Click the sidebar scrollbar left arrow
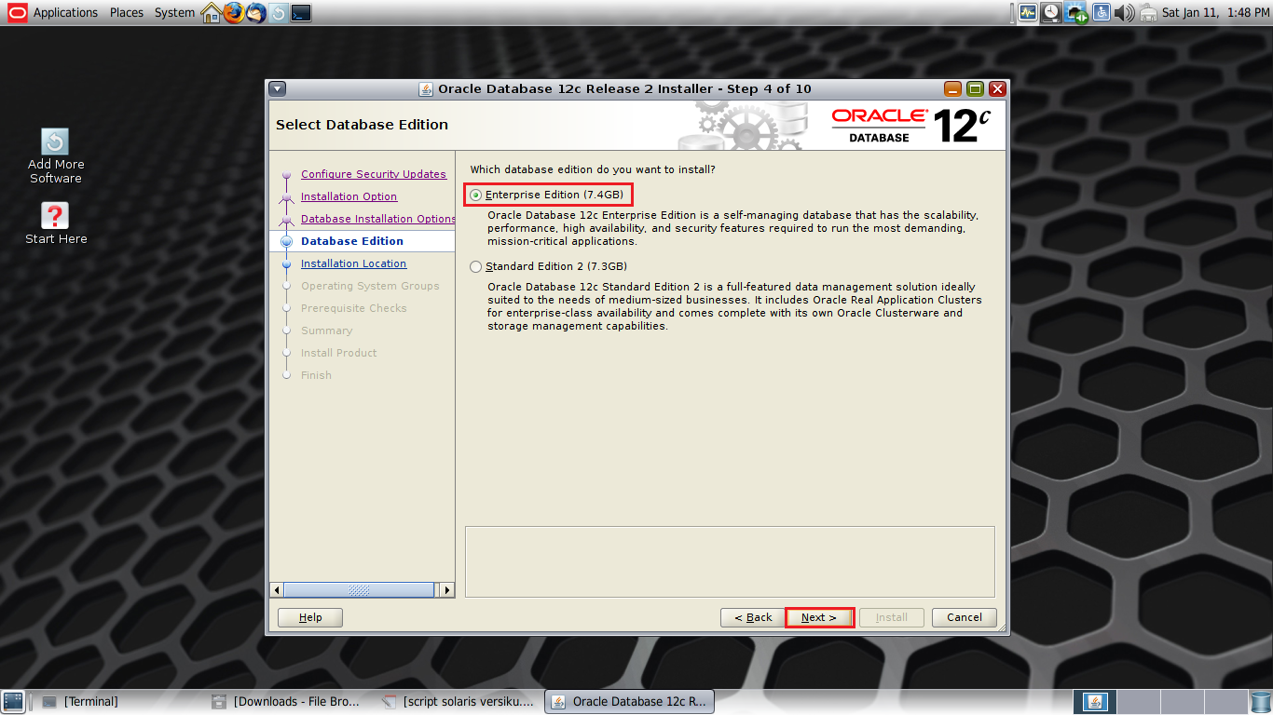The width and height of the screenshot is (1273, 715). tap(277, 590)
